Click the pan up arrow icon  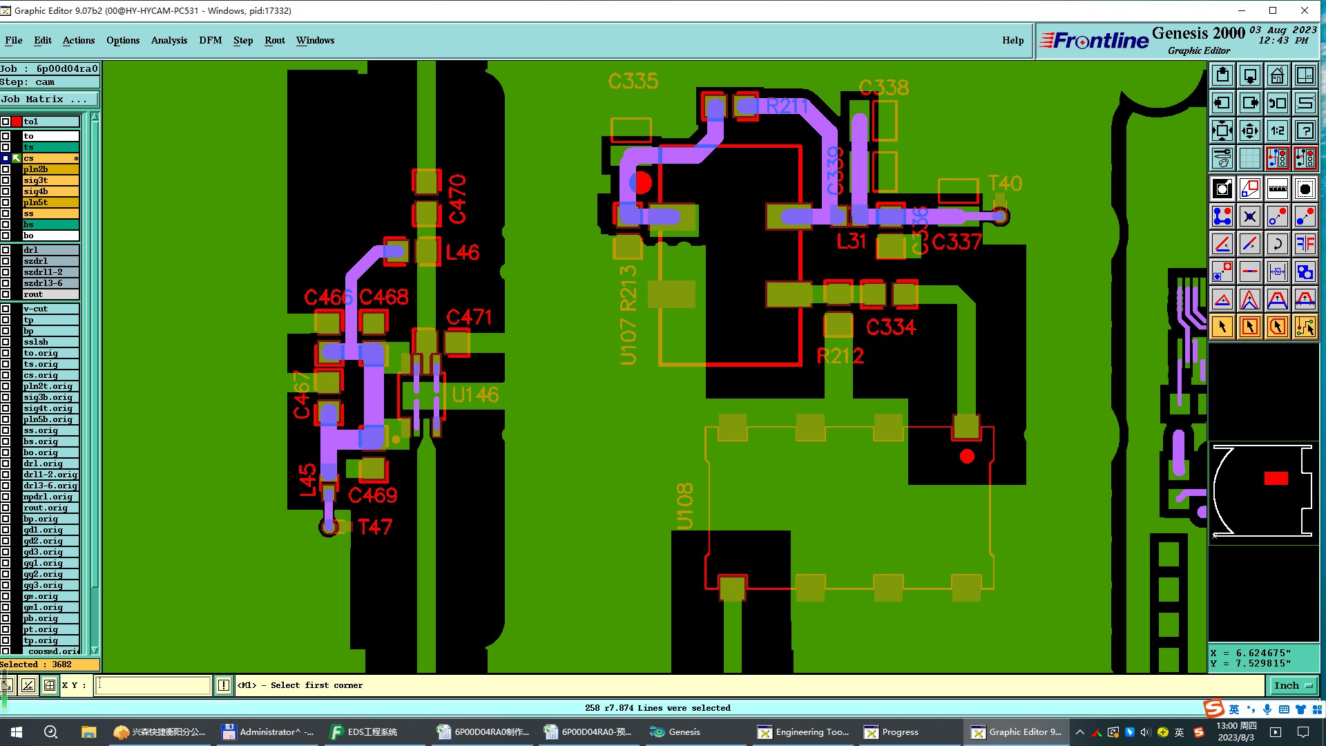coord(1222,75)
